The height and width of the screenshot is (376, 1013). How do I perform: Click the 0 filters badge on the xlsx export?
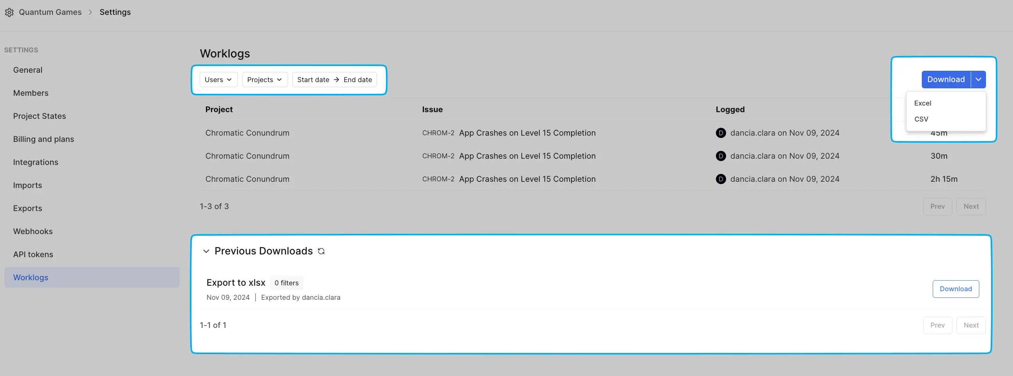tap(286, 283)
